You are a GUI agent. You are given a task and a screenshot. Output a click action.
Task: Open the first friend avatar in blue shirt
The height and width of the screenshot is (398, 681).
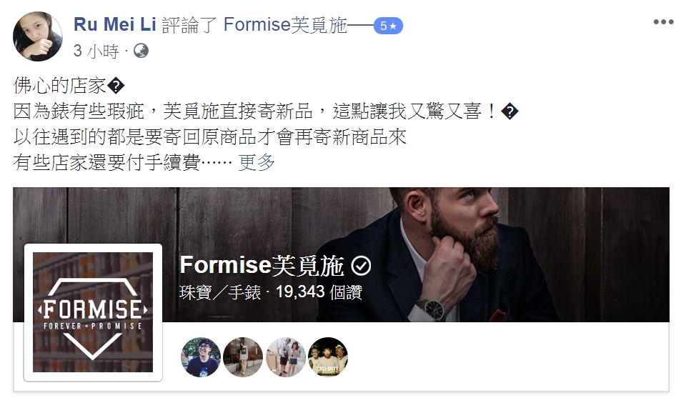[201, 357]
